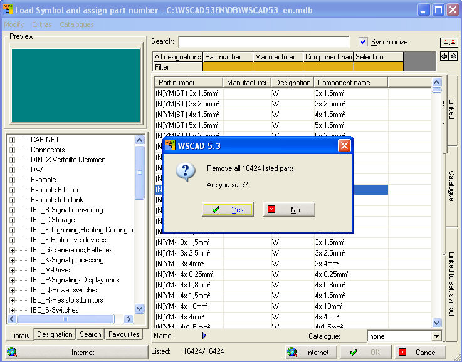This screenshot has width=462, height=362.
Task: Click tree panel scroll down arrow
Action: click(x=139, y=308)
